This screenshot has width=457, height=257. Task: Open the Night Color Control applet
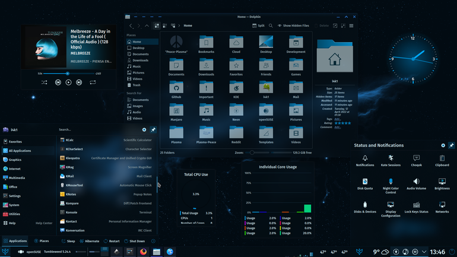click(x=391, y=186)
